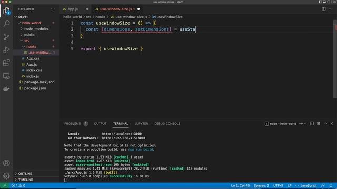
Task: Collapse the DEV11 root folder
Action: [x=16, y=17]
